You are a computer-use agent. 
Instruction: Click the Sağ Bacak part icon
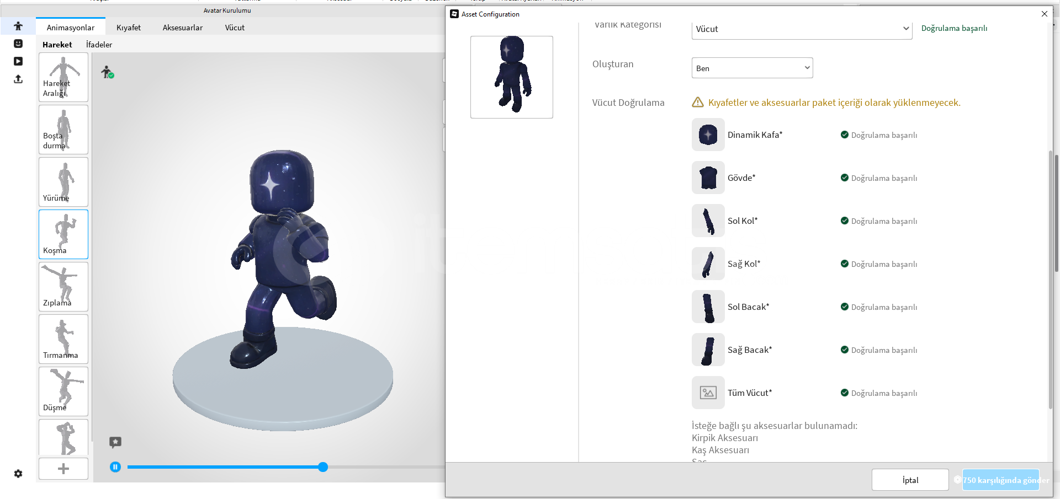click(x=708, y=350)
